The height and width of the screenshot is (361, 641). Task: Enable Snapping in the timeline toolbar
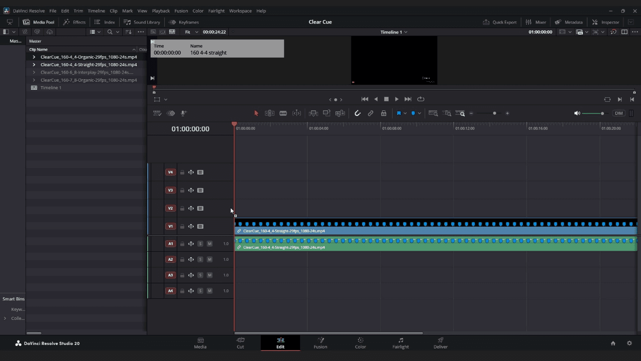click(x=358, y=113)
